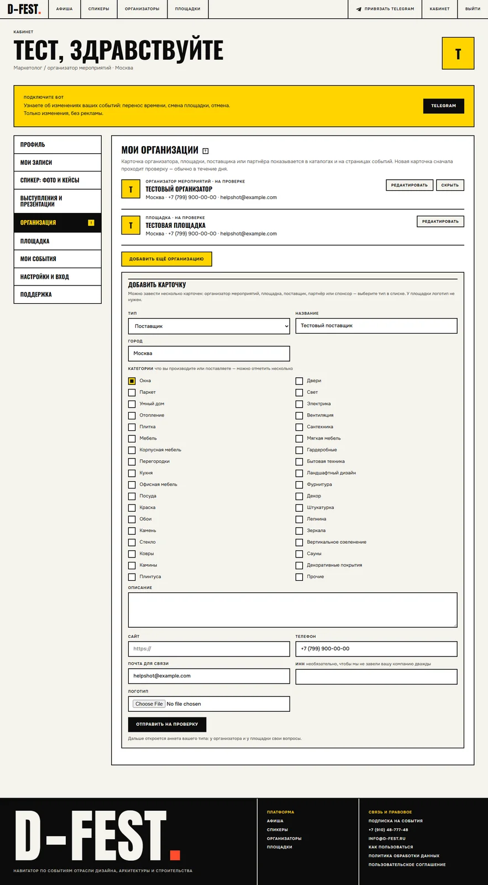Open АФИША in the top navigation
The height and width of the screenshot is (885, 488).
click(x=64, y=9)
